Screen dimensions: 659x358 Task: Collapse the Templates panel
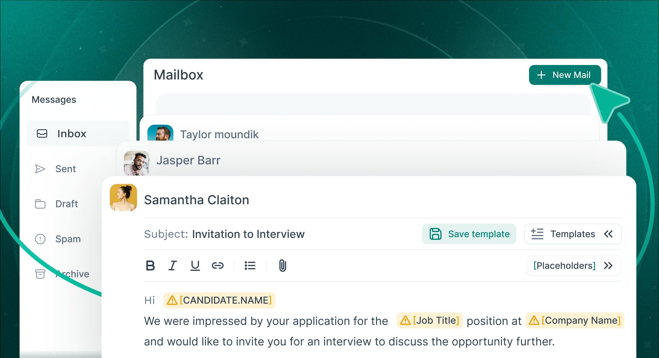tap(608, 234)
